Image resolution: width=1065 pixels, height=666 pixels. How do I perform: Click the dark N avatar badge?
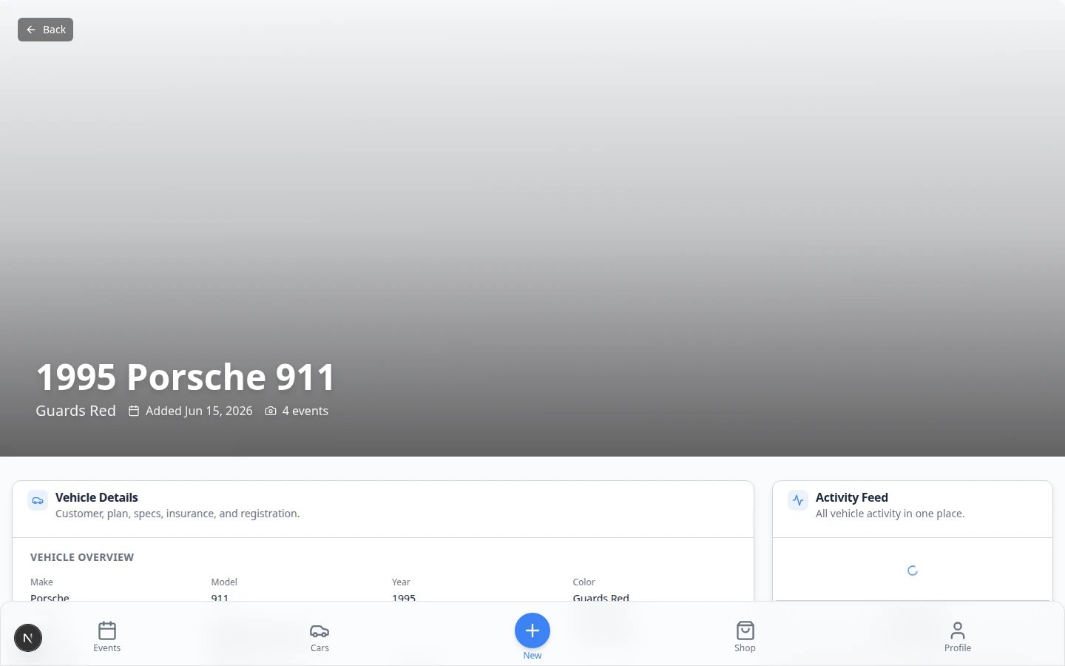click(x=28, y=638)
